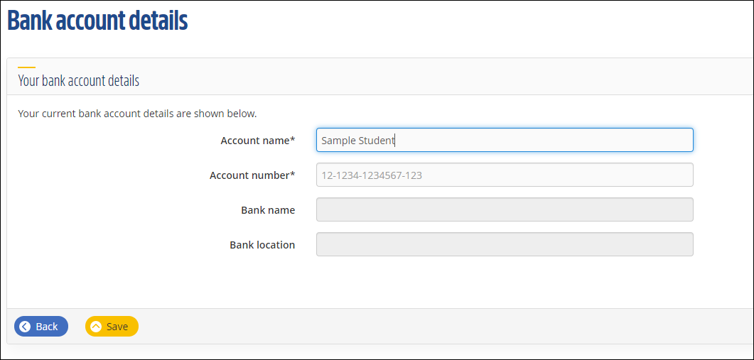Select the greyed-out Bank name field
754x360 pixels.
[x=504, y=209]
